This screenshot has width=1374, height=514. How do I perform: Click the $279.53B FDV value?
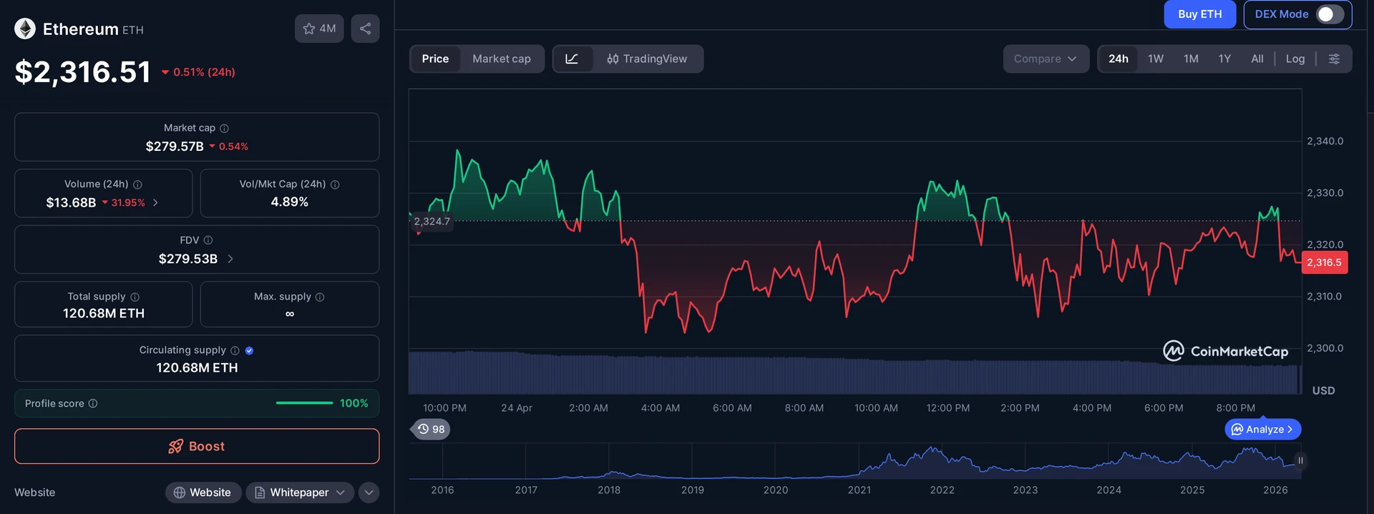pyautogui.click(x=188, y=259)
